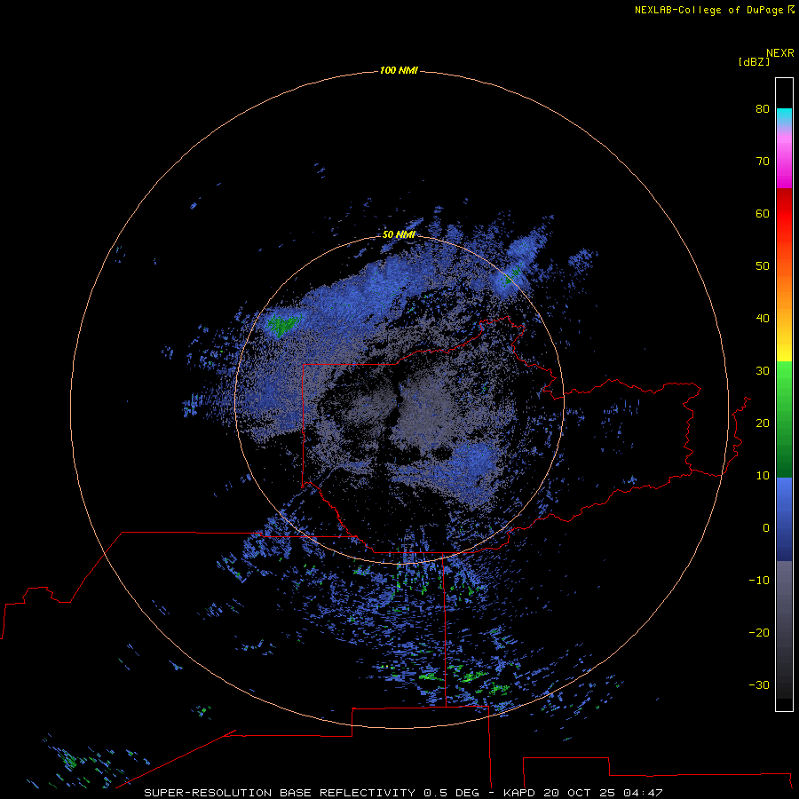Viewport: 799px width, 799px height.
Task: Select the 50 NMI range ring label
Action: pyautogui.click(x=399, y=234)
